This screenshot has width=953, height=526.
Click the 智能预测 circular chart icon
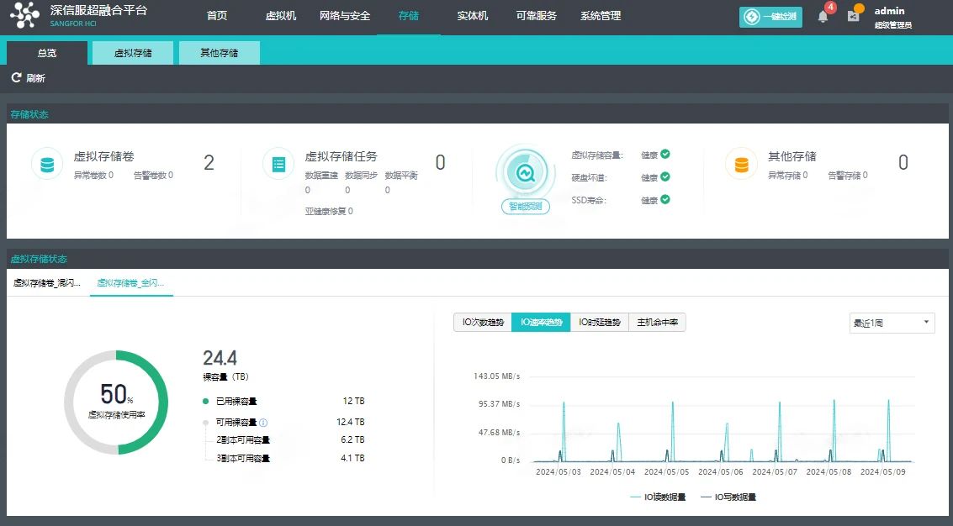[x=526, y=174]
